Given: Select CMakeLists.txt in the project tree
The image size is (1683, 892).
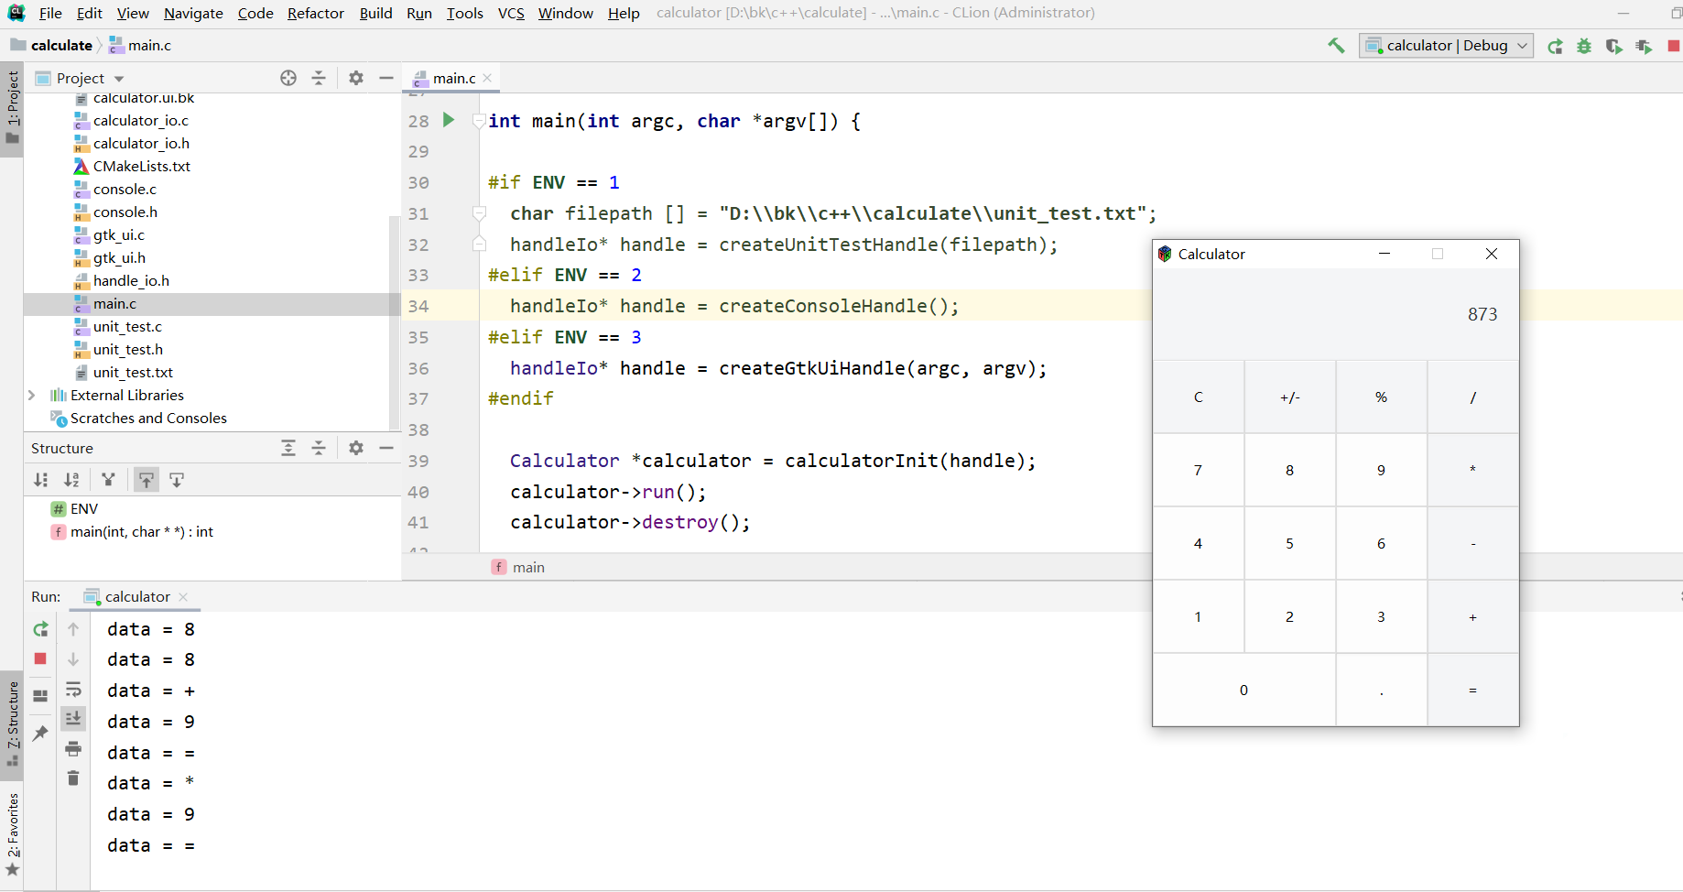Looking at the screenshot, I should 141,166.
